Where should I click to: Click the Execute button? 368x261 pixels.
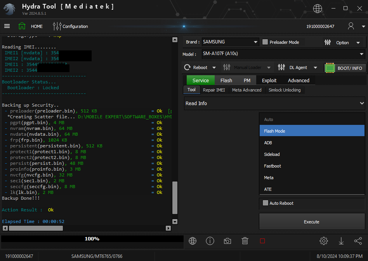[312, 221]
